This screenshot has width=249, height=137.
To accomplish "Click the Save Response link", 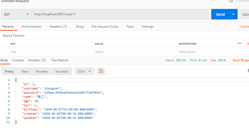I will [x=241, y=60].
